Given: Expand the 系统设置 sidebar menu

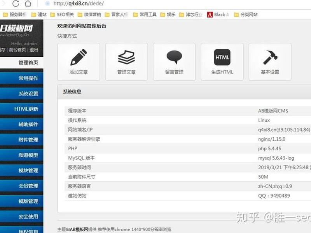Looking at the screenshot, I should [x=22, y=94].
